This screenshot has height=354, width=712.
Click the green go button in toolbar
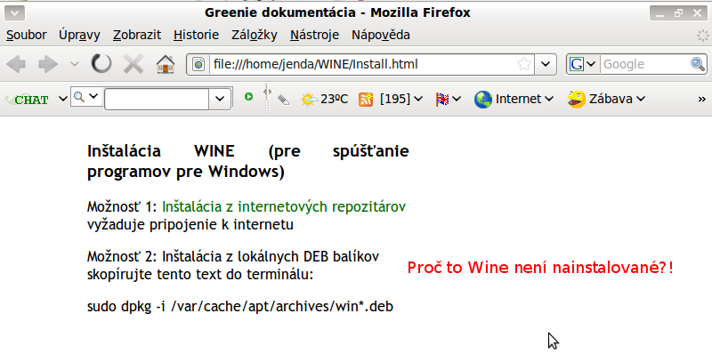point(248,96)
